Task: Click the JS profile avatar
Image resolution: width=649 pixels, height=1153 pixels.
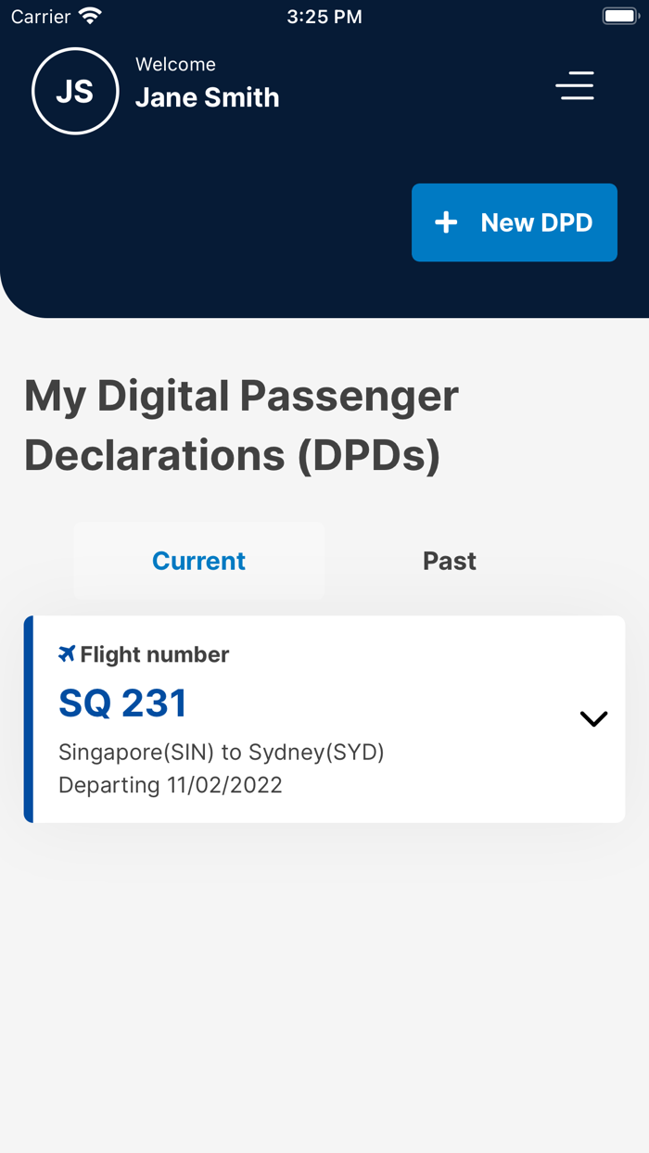Action: 75,91
